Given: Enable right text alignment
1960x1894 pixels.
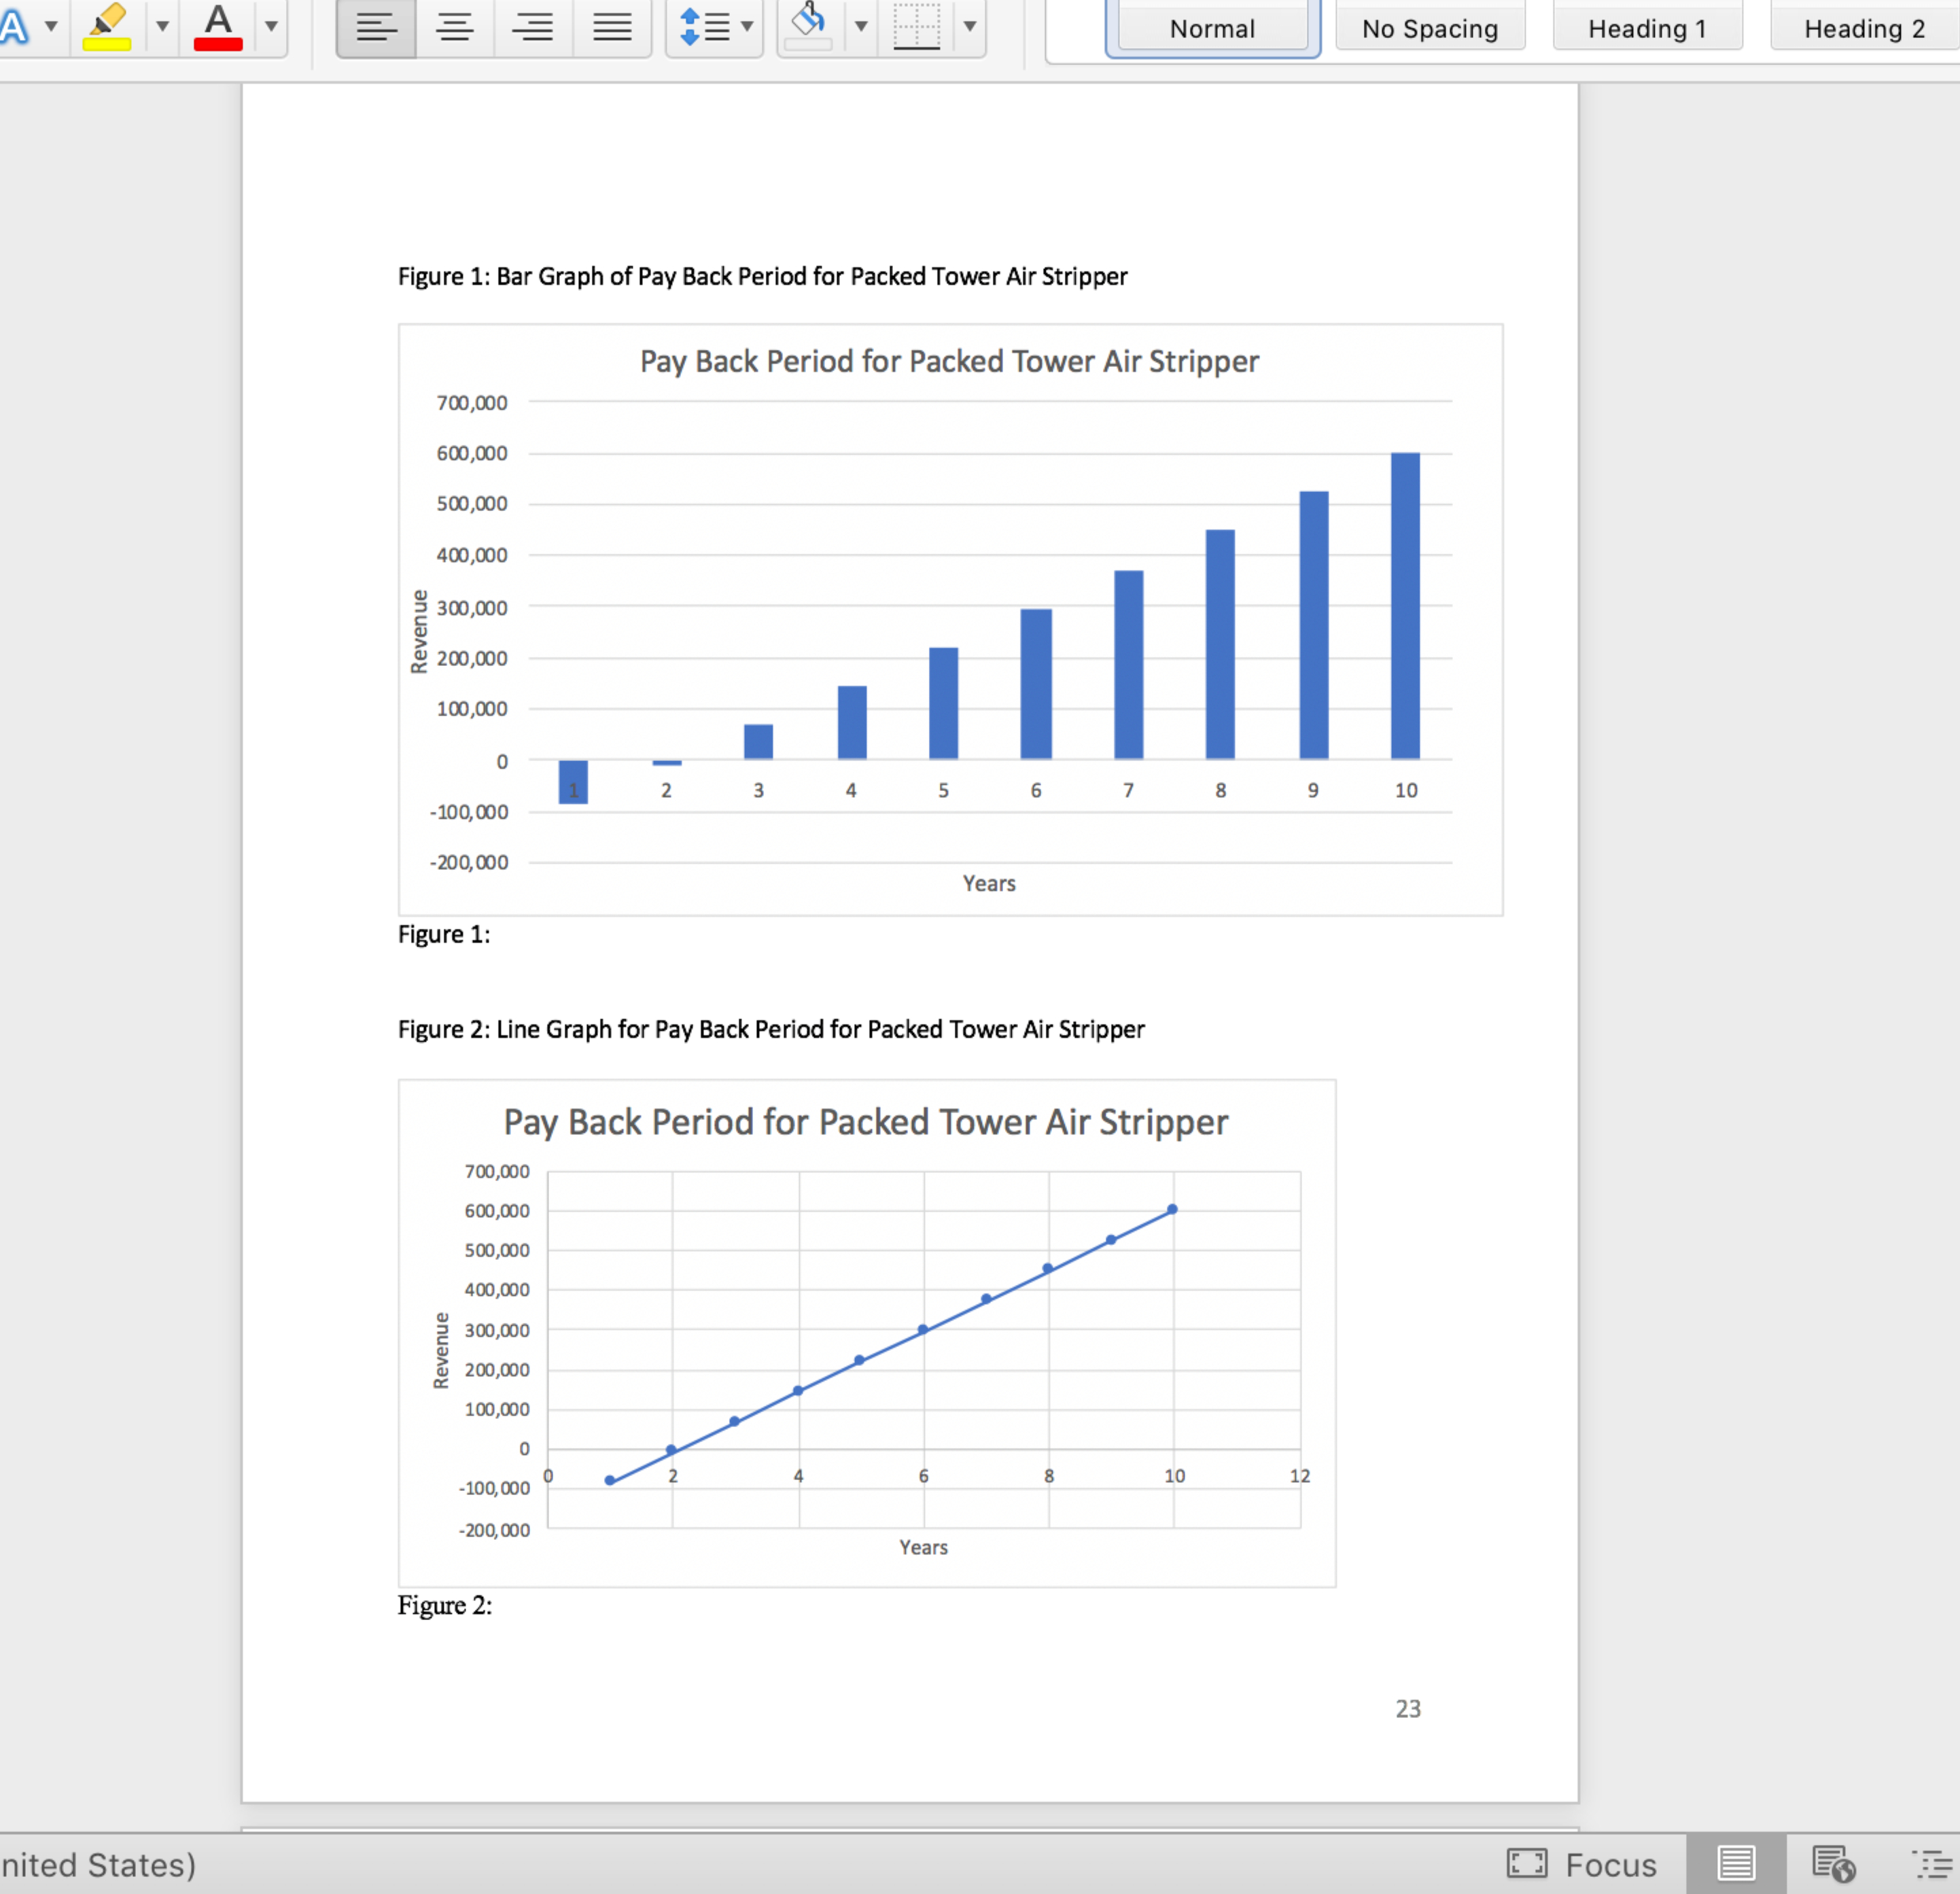Looking at the screenshot, I should [534, 27].
